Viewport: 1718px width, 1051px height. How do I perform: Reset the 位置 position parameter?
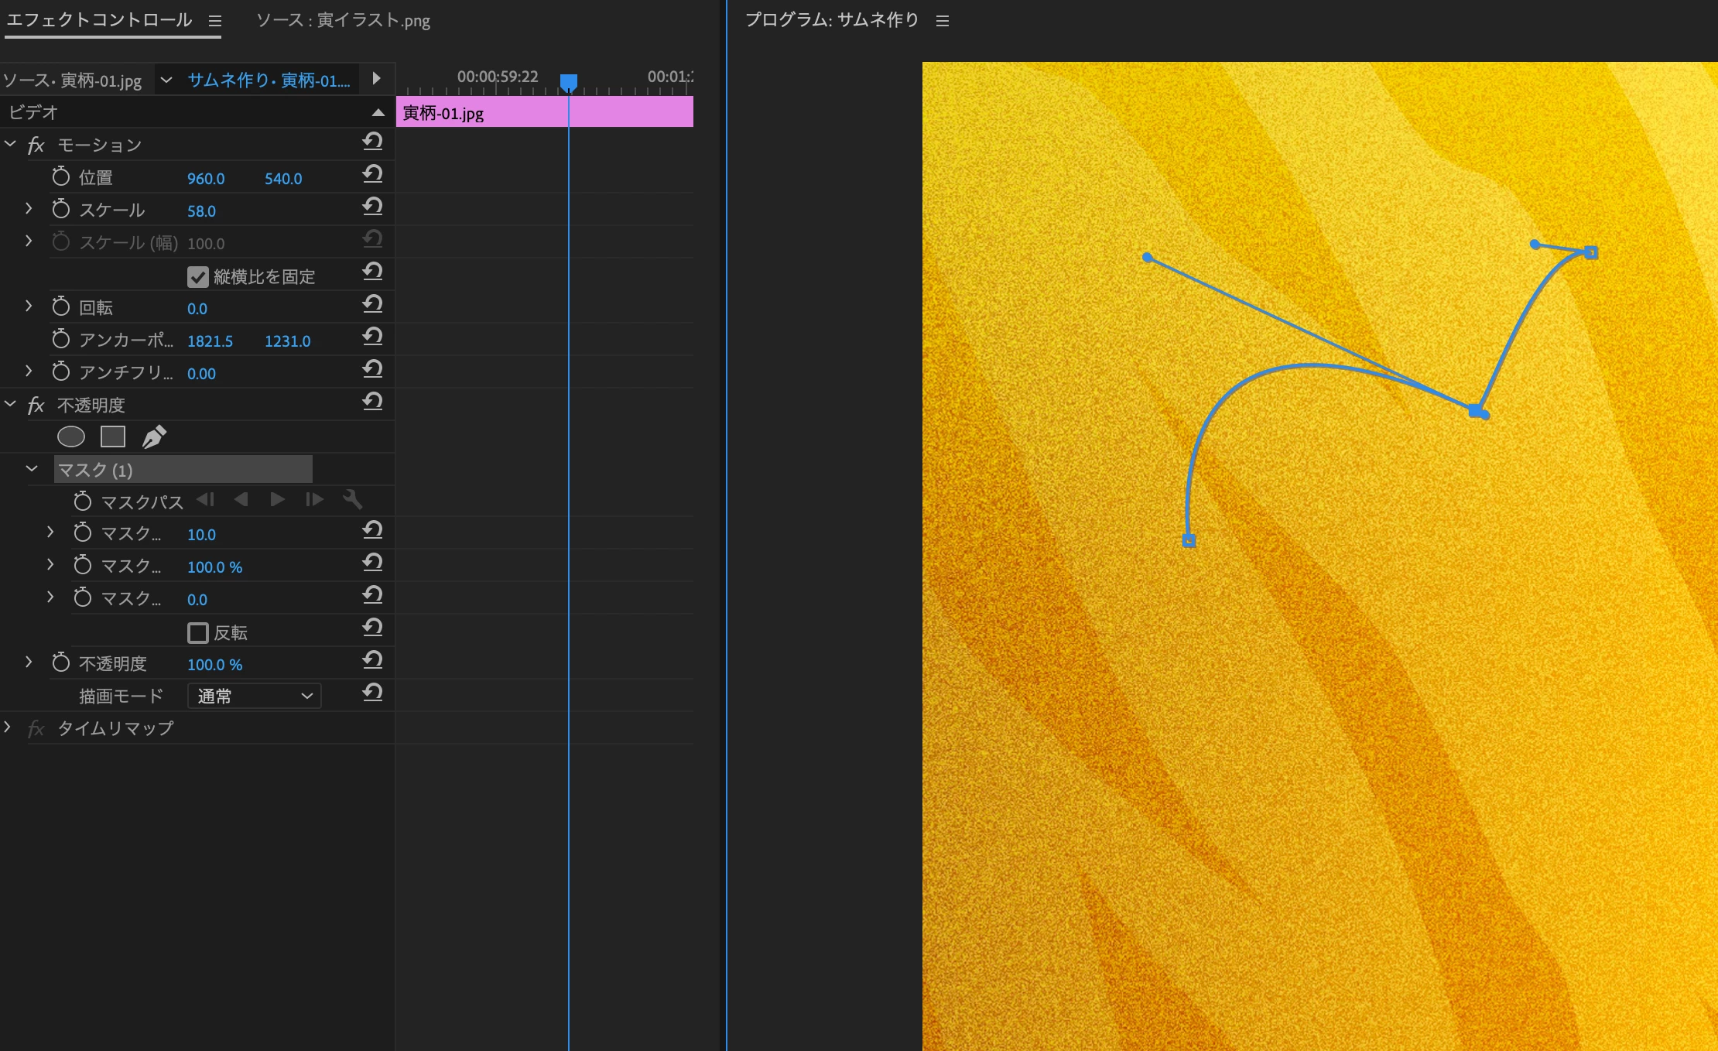372,174
